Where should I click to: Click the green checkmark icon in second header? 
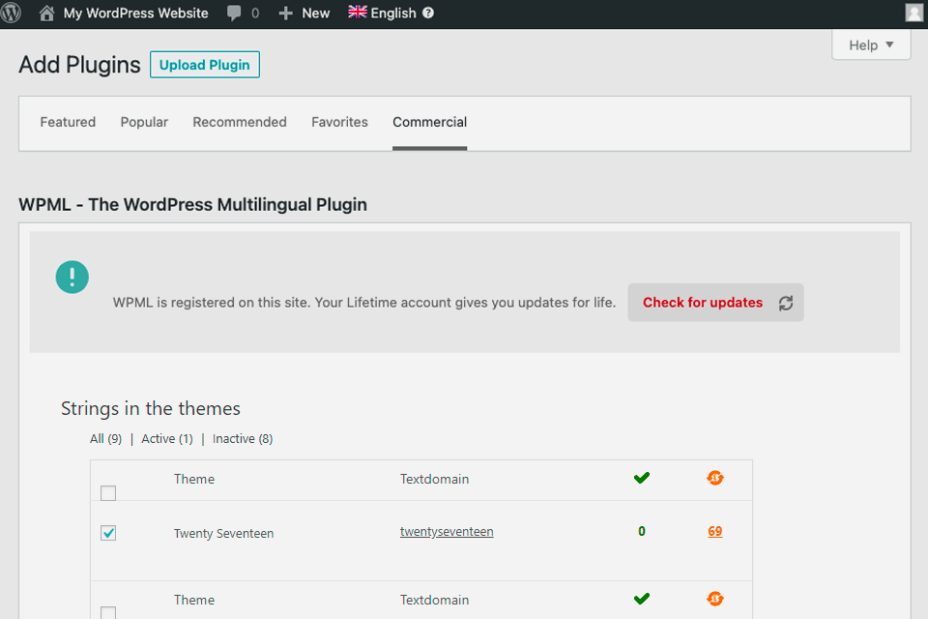click(x=642, y=599)
